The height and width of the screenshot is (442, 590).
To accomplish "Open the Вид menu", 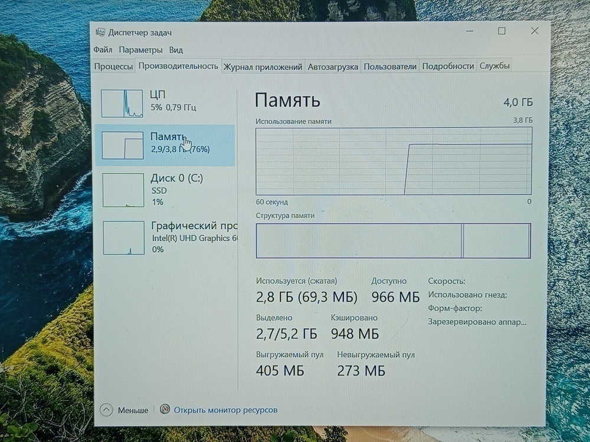I will [177, 50].
